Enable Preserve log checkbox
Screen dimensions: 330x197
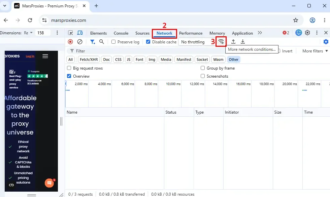click(x=113, y=42)
